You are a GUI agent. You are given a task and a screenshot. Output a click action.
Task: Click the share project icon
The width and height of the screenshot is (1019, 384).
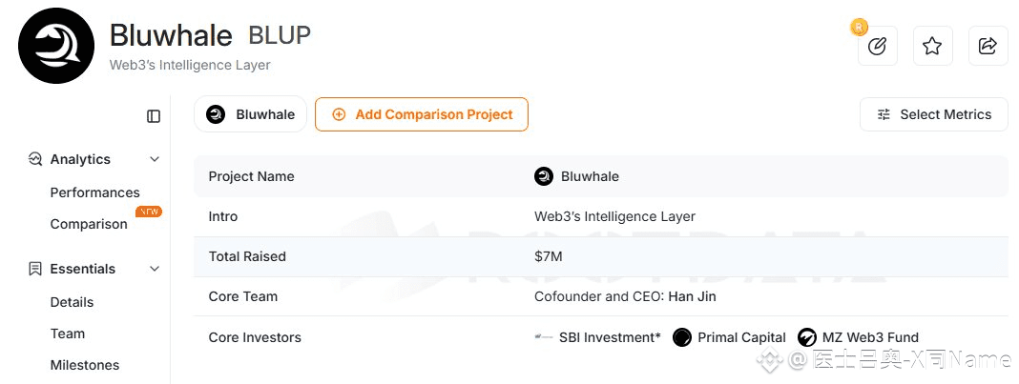pyautogui.click(x=988, y=46)
